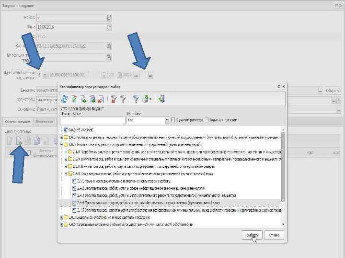Click the Номер field generate icon
This screenshot has width=345, height=258.
tap(109, 18)
